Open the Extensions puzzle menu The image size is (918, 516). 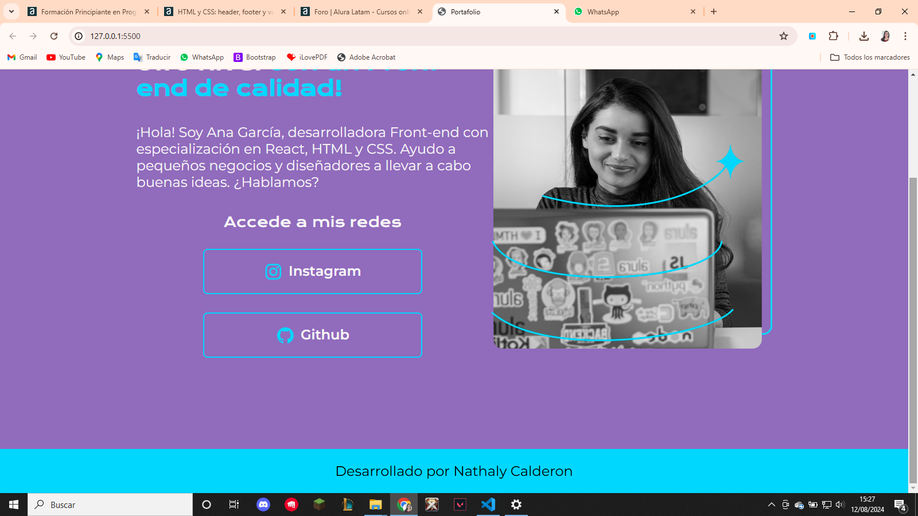834,36
